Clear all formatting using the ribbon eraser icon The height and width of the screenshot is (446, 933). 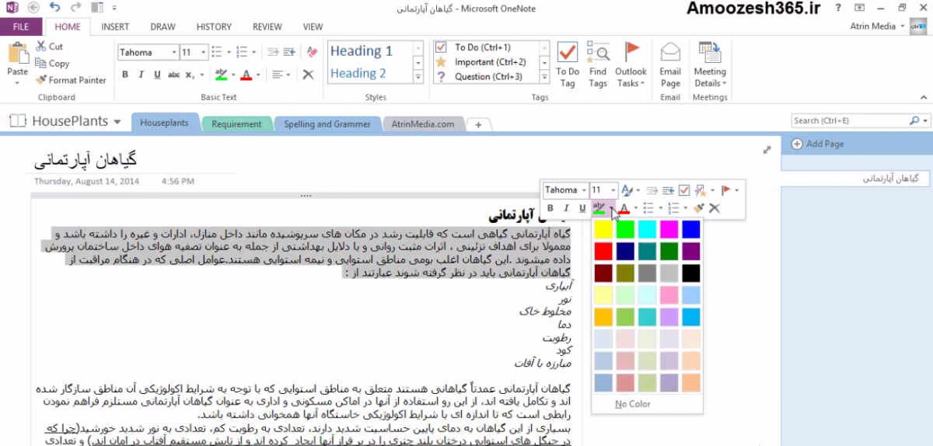[x=313, y=53]
